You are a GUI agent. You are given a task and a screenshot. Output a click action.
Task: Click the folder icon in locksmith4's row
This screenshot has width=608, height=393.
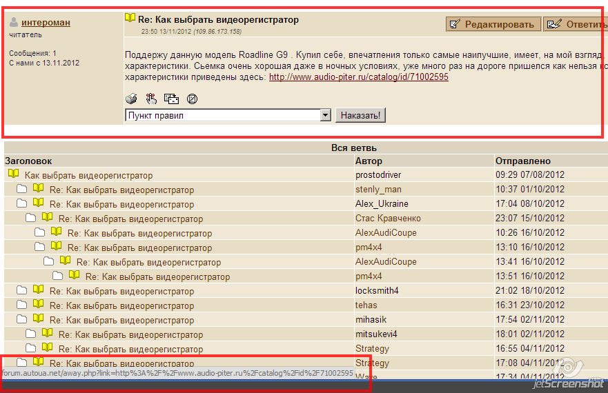click(21, 290)
